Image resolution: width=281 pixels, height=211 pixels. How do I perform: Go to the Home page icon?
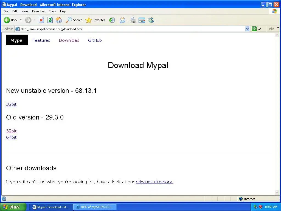(x=59, y=20)
